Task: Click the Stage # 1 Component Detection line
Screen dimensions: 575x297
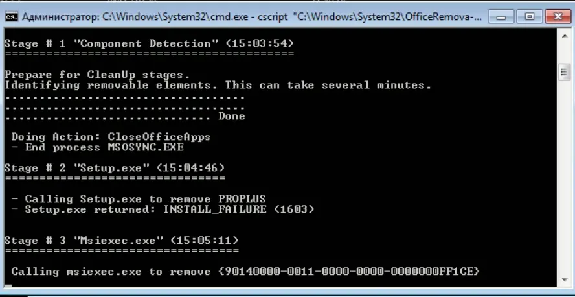Action: click(149, 43)
